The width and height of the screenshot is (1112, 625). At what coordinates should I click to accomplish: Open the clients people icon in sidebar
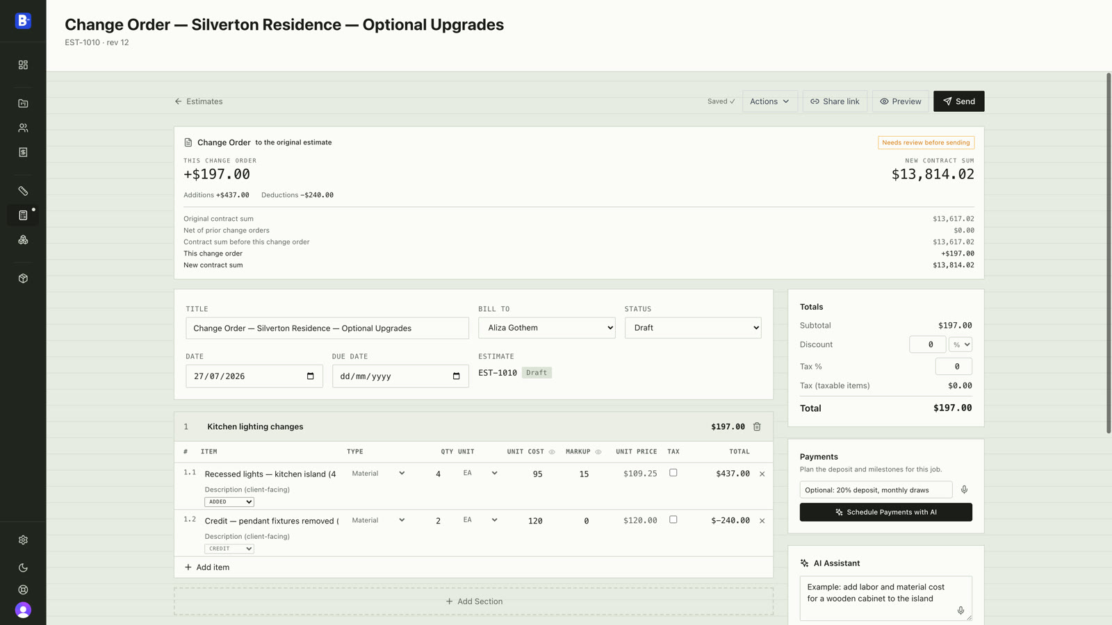click(23, 128)
